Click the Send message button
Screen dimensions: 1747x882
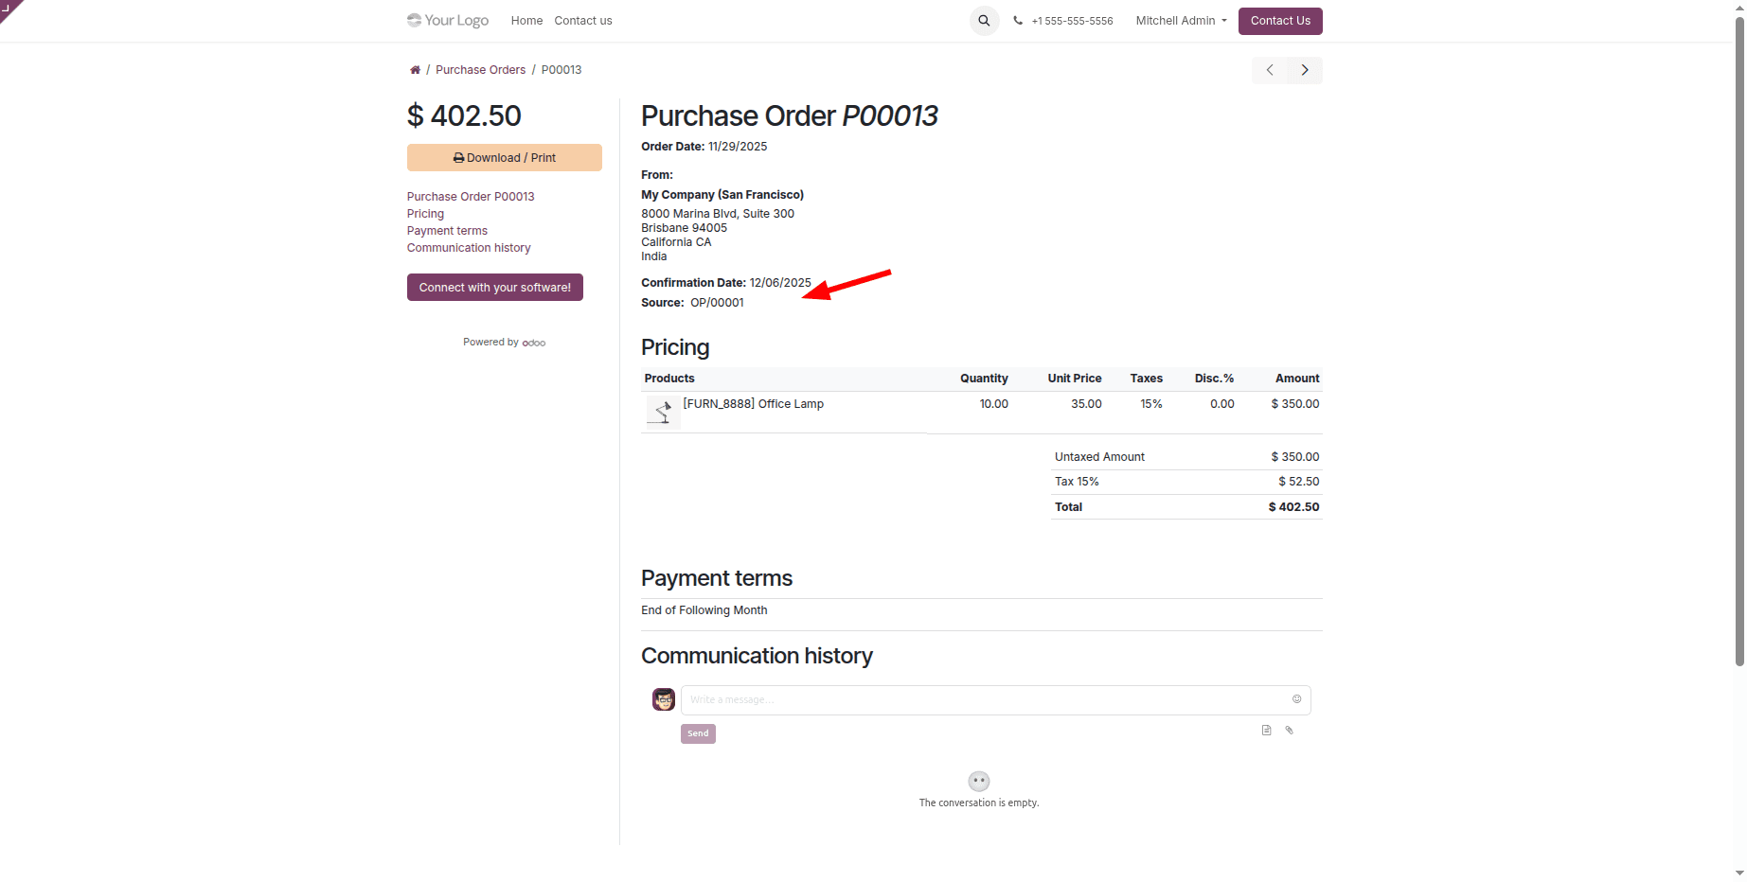pos(698,732)
